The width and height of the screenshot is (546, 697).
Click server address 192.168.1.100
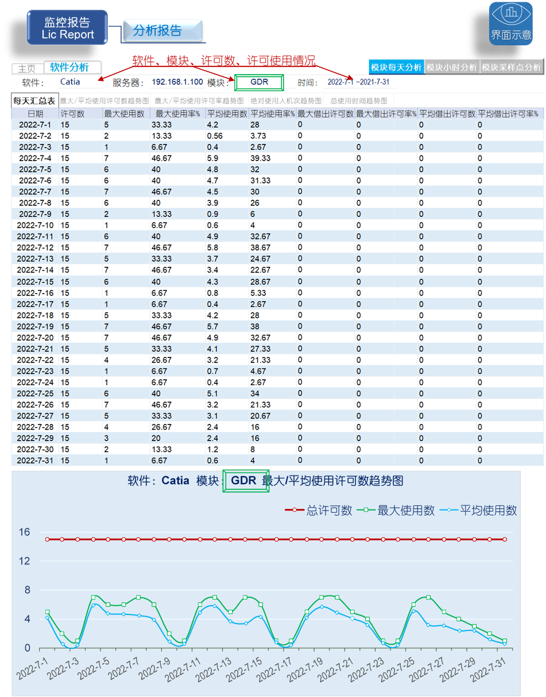177,82
